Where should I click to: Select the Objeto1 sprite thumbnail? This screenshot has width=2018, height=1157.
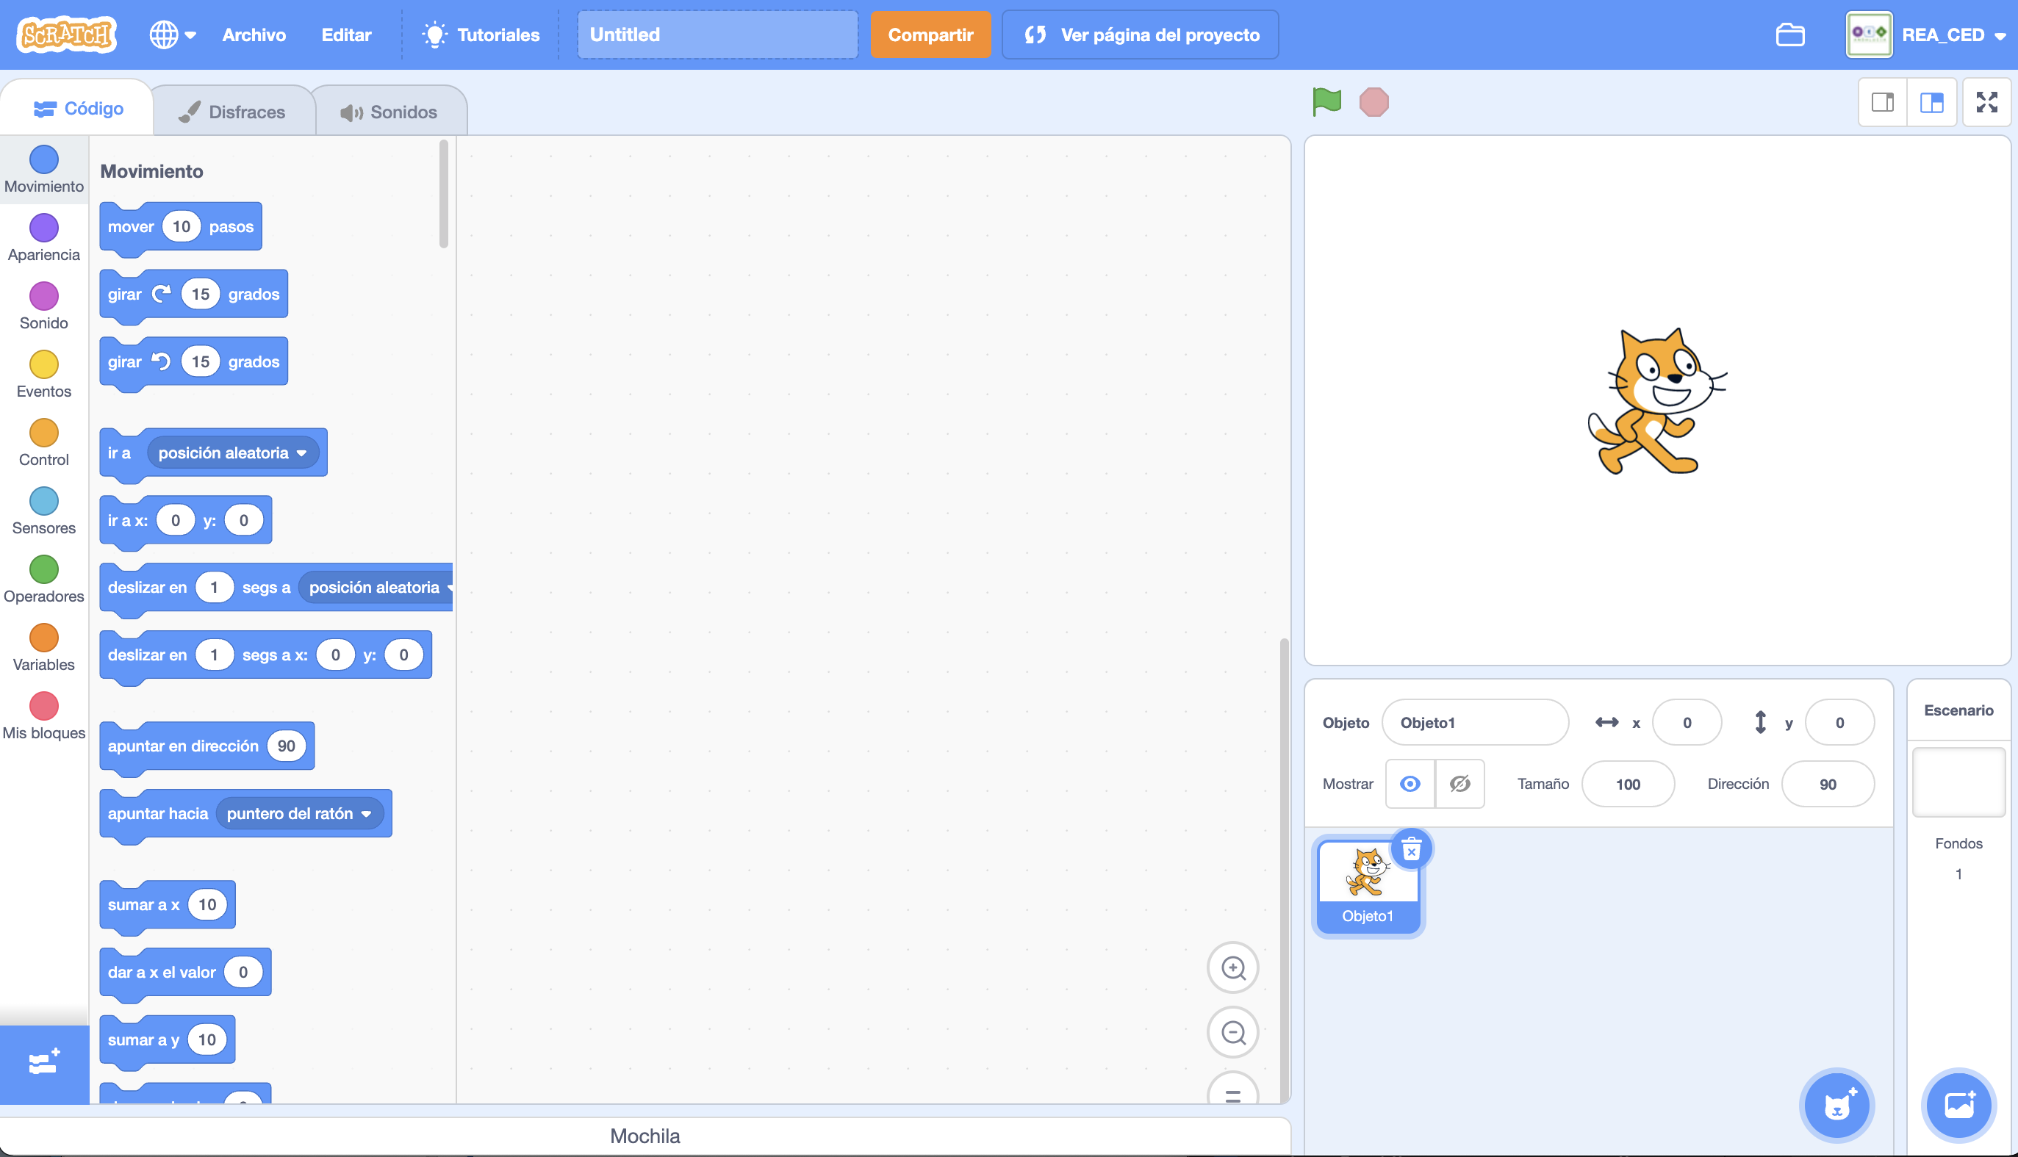click(x=1367, y=886)
